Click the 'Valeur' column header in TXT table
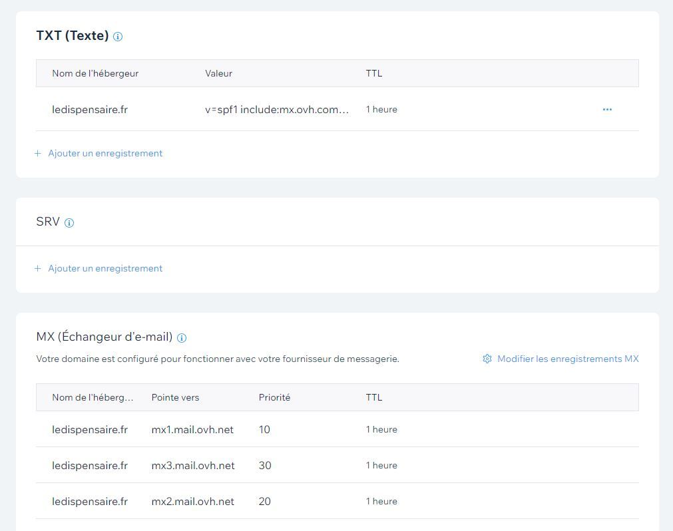 pos(218,73)
